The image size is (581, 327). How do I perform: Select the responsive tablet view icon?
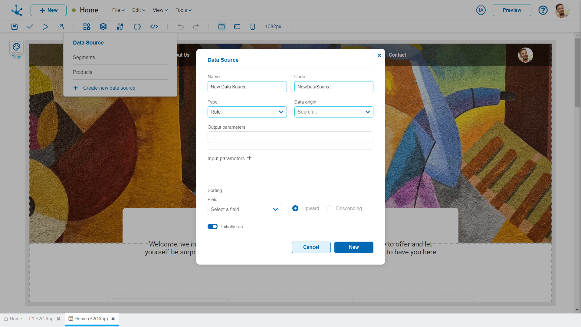point(238,26)
